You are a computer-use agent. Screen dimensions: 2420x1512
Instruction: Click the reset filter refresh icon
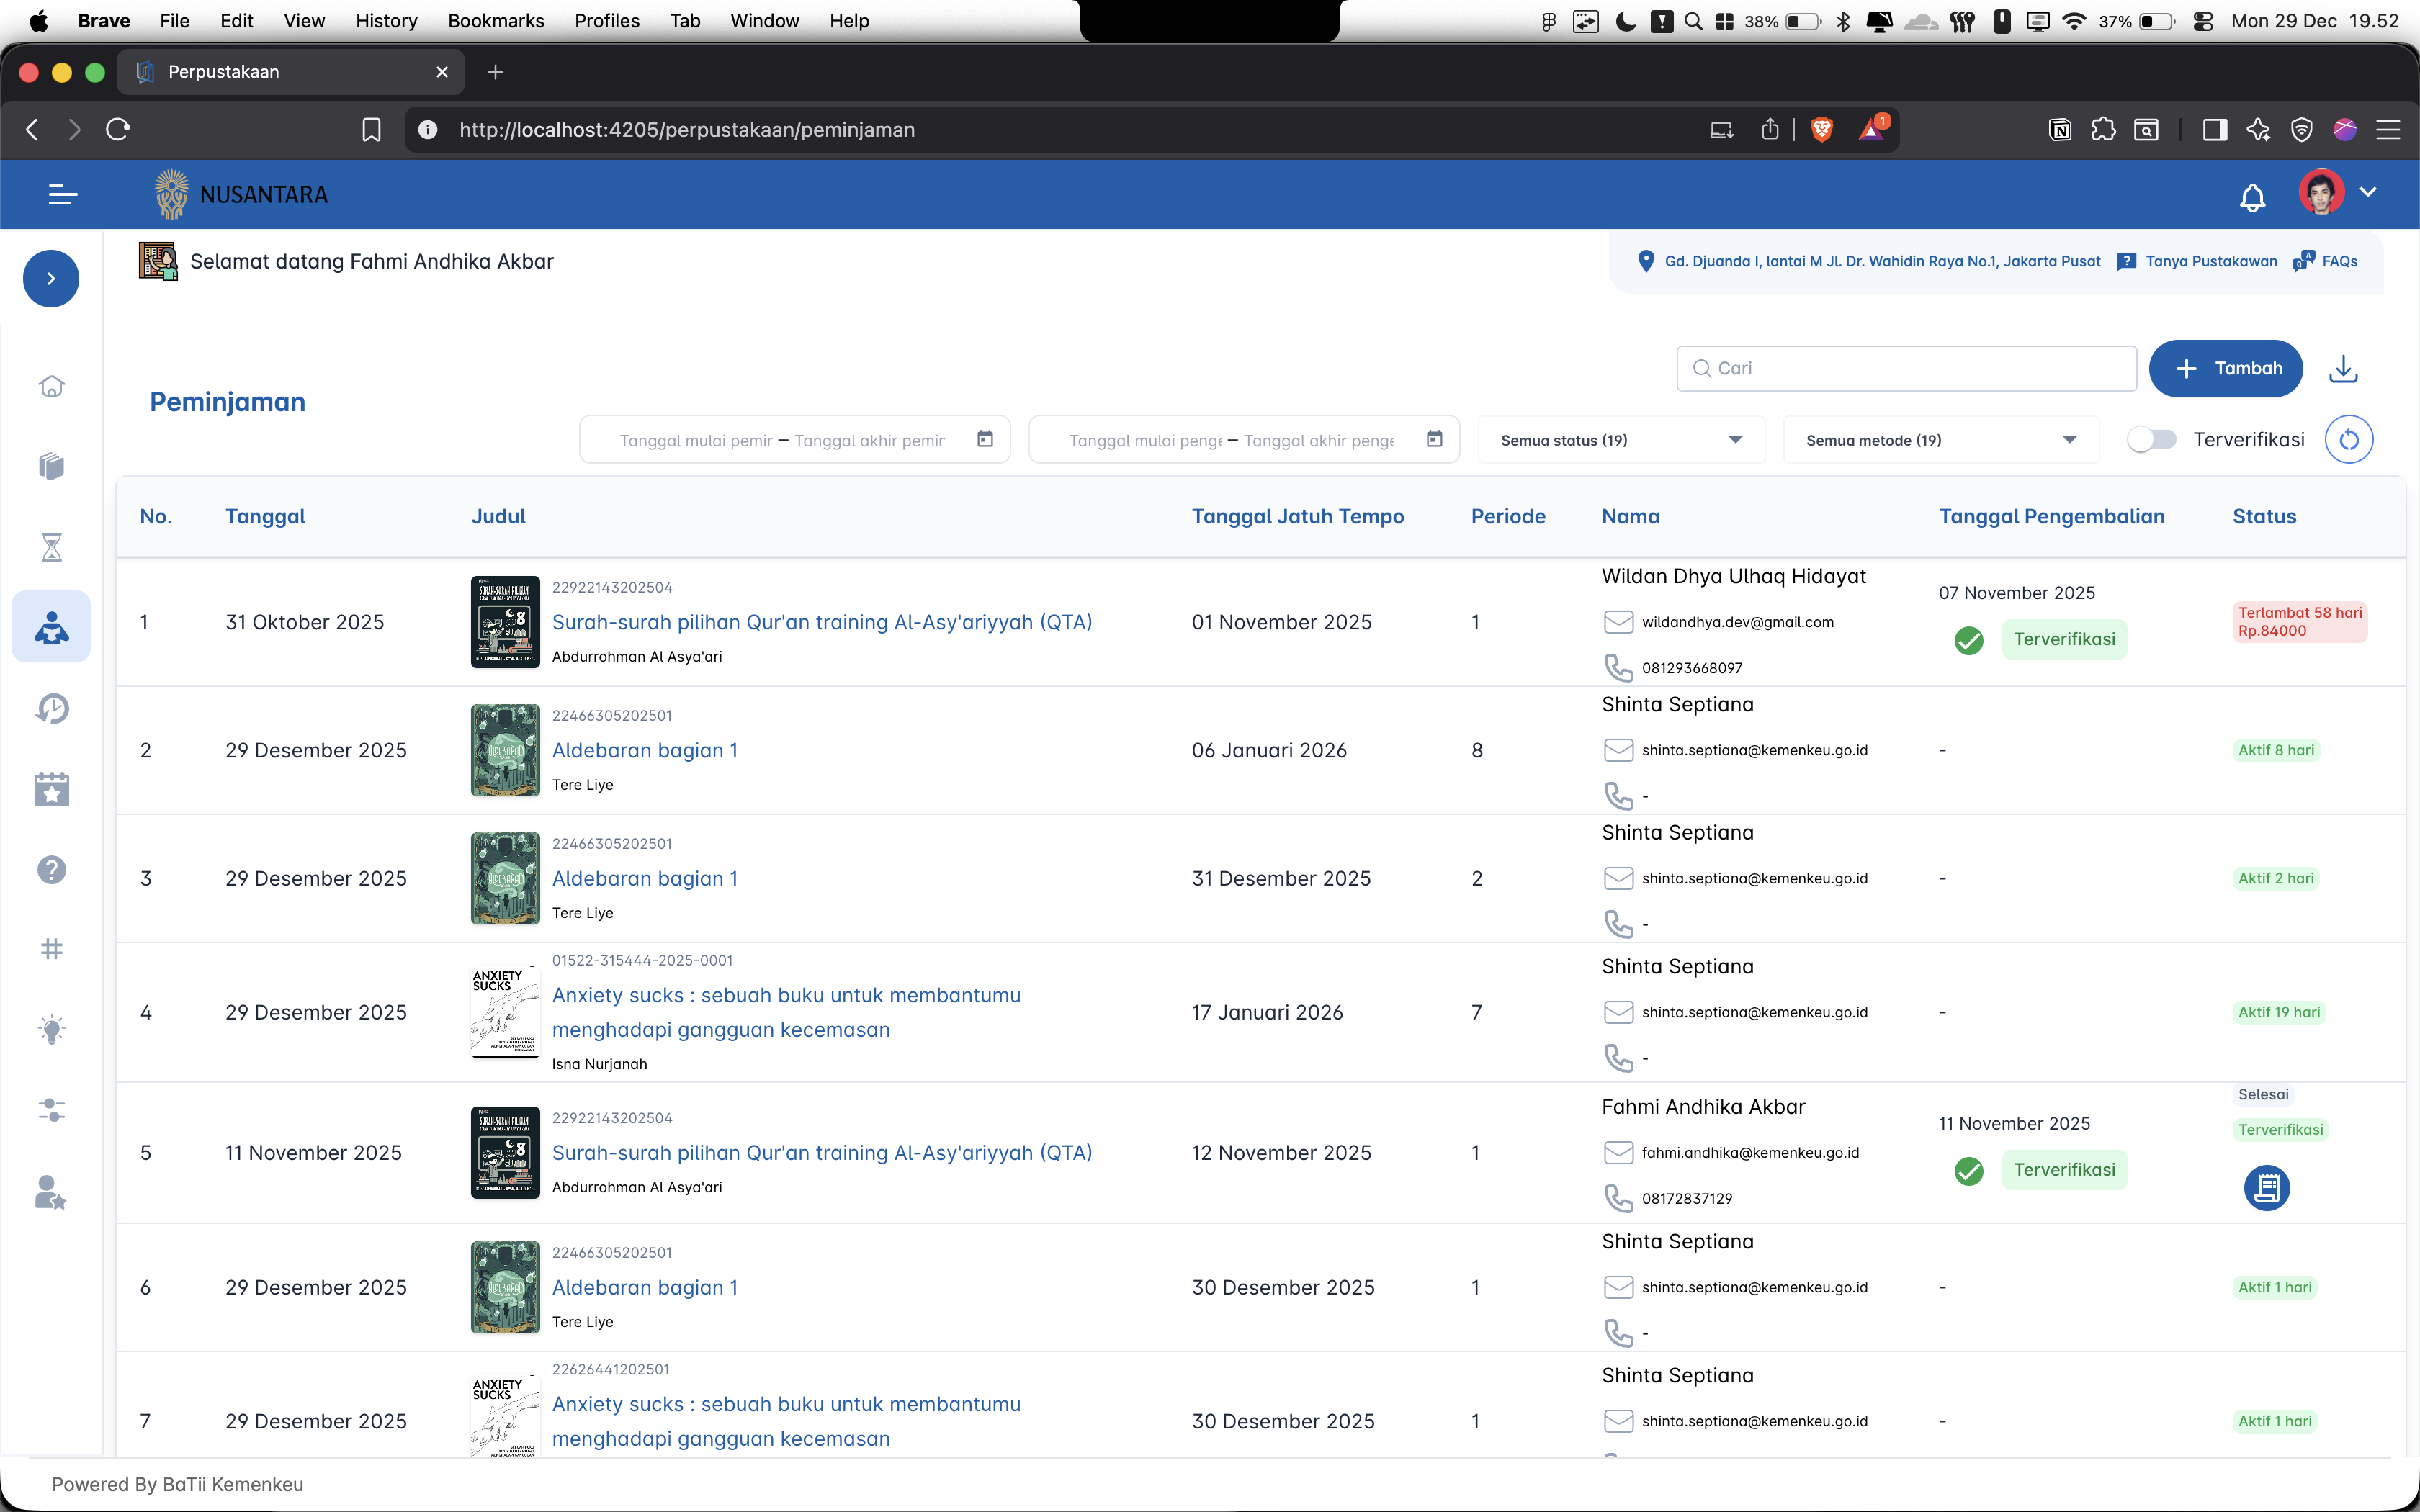click(x=2348, y=439)
